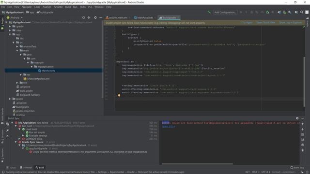Click Open 'Build' View link
Image resolution: width=310 pixels, height=174 pixels.
[266, 23]
